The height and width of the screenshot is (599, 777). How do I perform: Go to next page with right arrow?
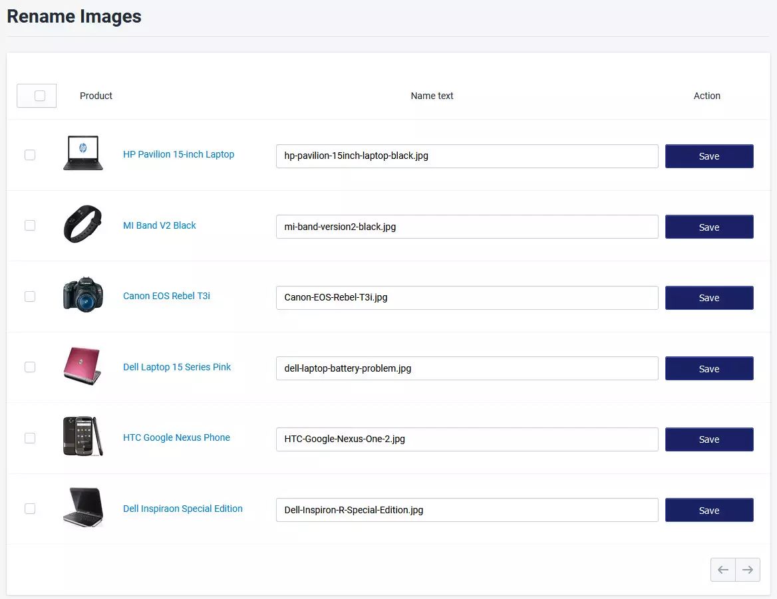tap(748, 570)
